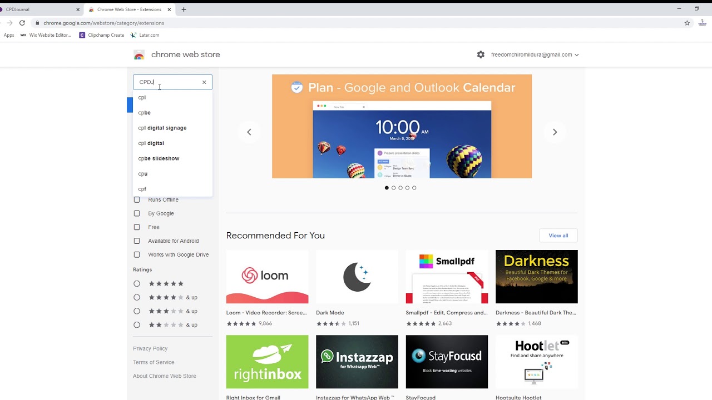Image resolution: width=712 pixels, height=400 pixels.
Task: Jump to fourth carousel dot
Action: pos(407,188)
